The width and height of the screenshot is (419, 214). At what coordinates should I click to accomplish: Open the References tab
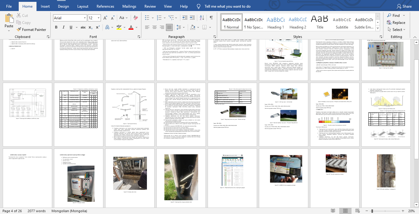coord(105,6)
